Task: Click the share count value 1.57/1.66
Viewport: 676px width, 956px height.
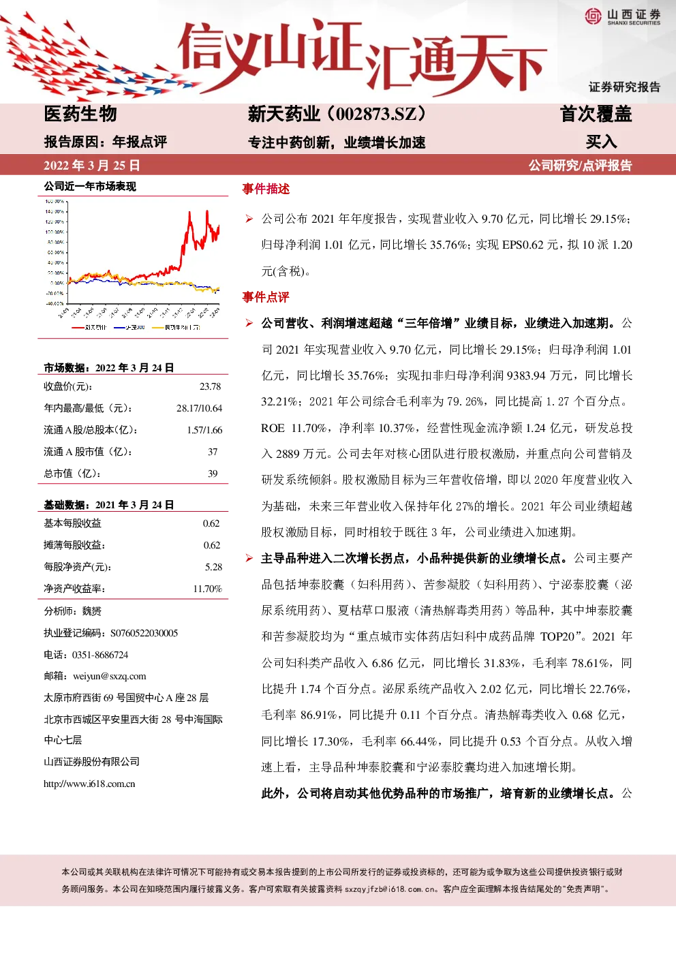Action: coord(204,430)
